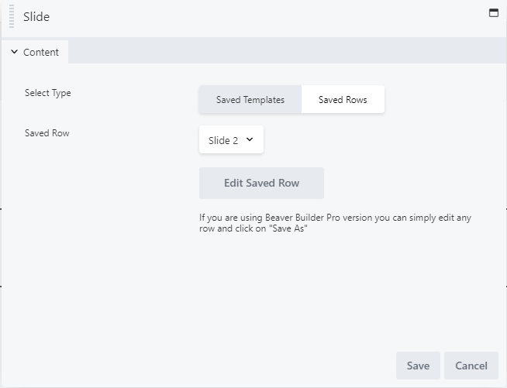Click the Slide panel title

pyautogui.click(x=36, y=16)
